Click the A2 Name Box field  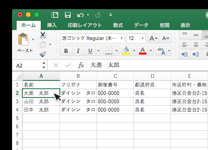point(28,65)
